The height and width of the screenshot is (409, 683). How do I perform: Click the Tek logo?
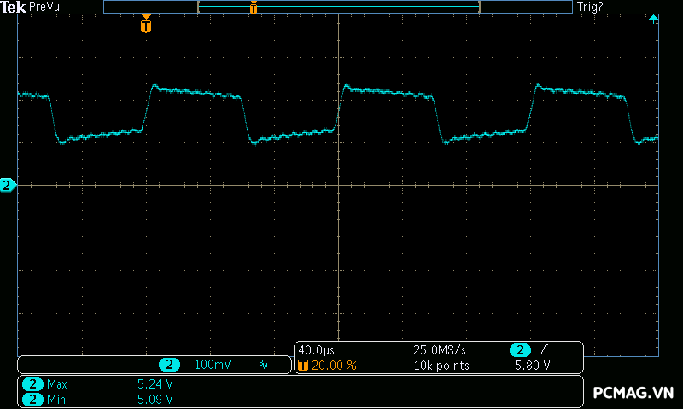[13, 7]
